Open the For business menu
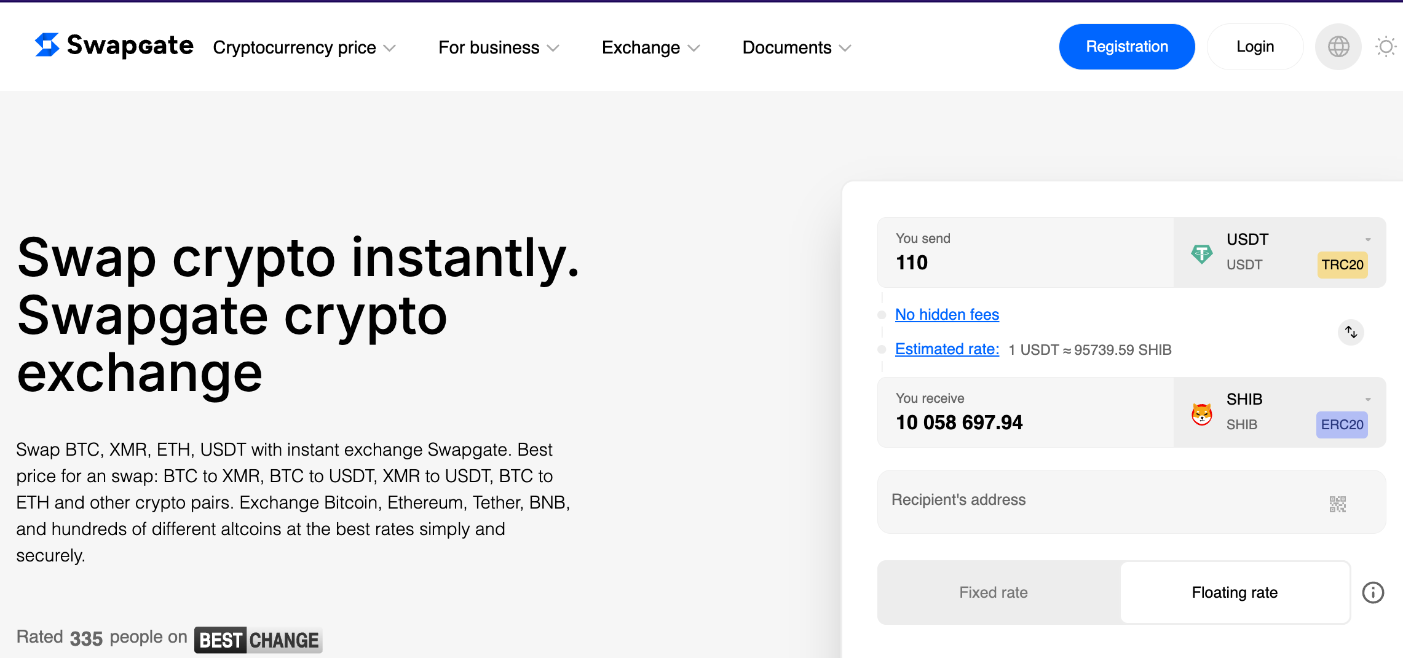 pyautogui.click(x=498, y=48)
